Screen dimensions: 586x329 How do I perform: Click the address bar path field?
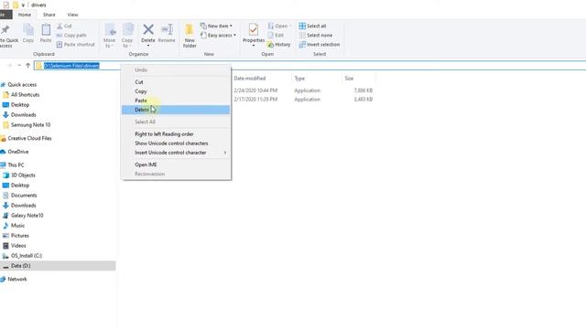tap(310, 66)
